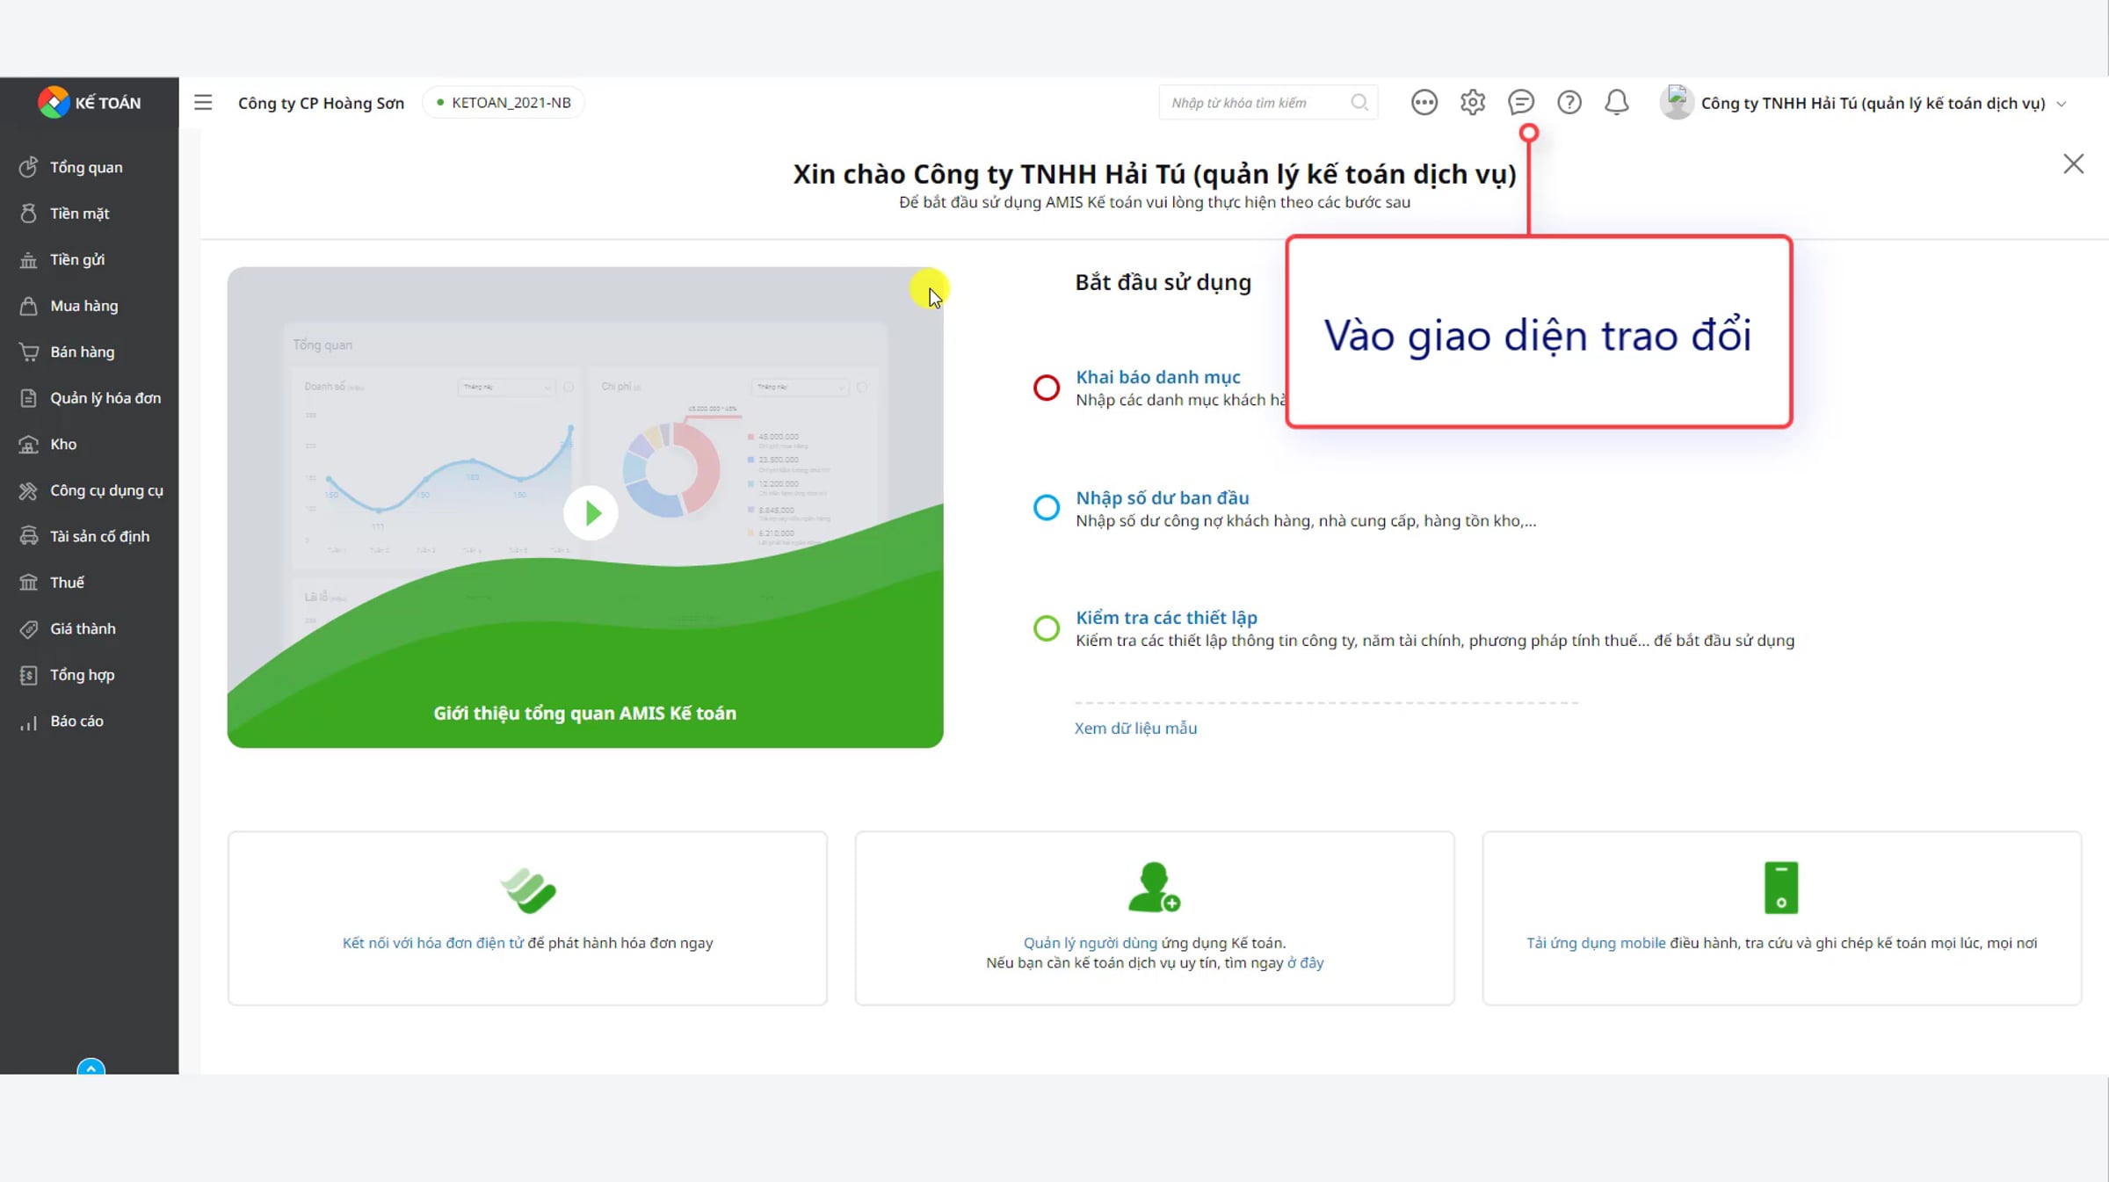This screenshot has width=2109, height=1182.
Task: Click the Công cụ dụng cụ tools icon
Action: (x=28, y=490)
